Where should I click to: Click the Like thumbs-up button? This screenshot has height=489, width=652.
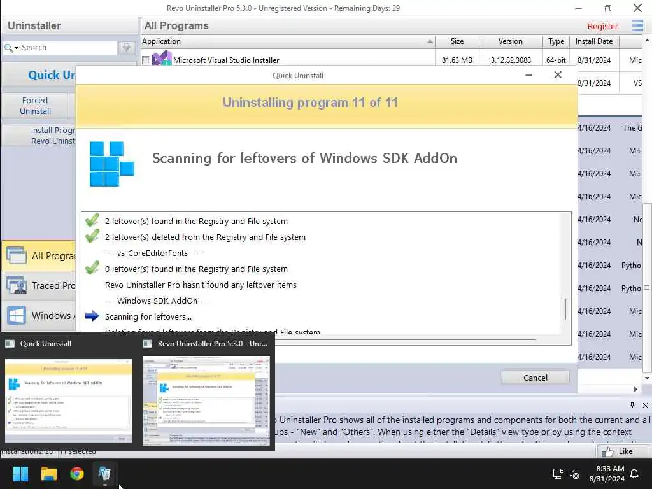point(623,451)
